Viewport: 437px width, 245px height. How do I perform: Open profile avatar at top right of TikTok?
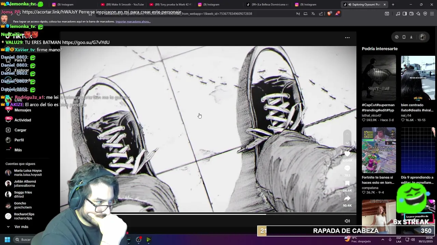(422, 37)
